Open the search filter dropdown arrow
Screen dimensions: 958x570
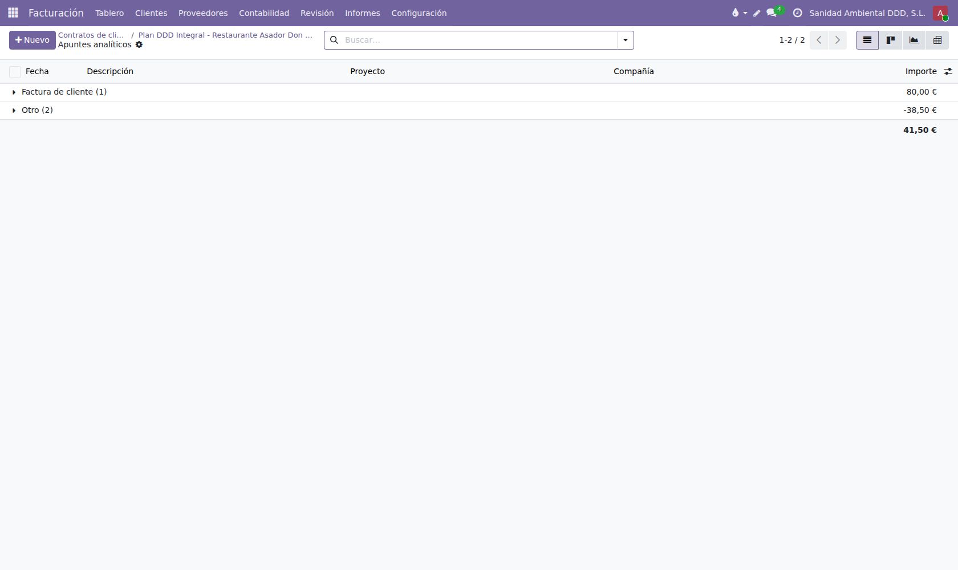[625, 40]
